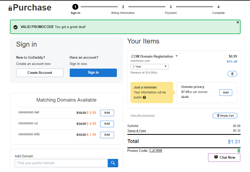Image resolution: width=250 pixels, height=172 pixels.
Task: Add nnnmmnn.co to cart
Action: pos(107,124)
